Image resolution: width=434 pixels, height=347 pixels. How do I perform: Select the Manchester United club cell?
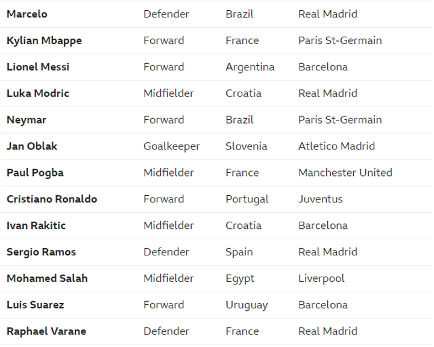(x=345, y=173)
